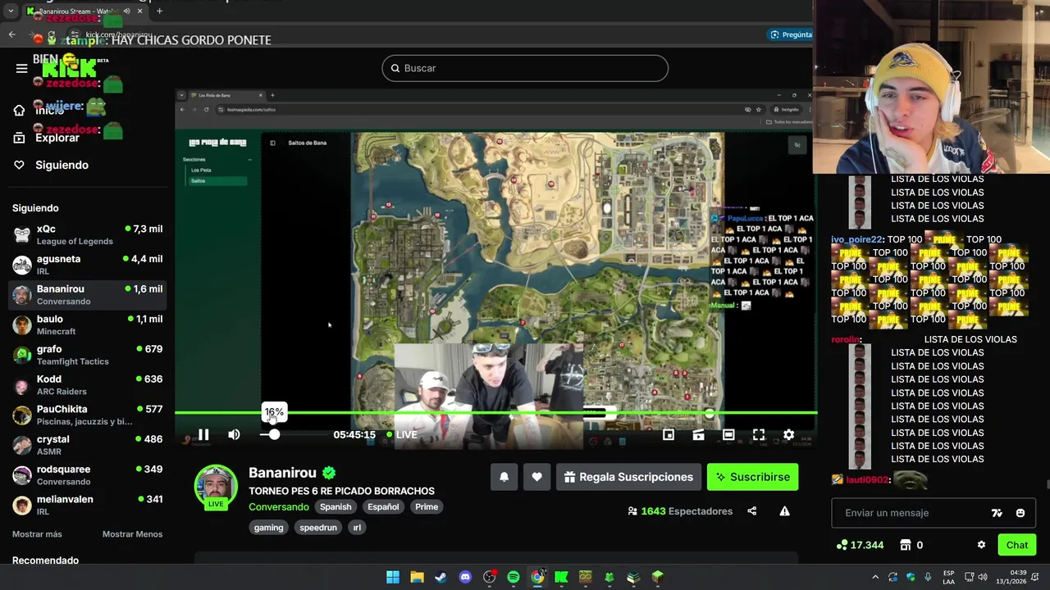Click the green stream progress bar
The width and height of the screenshot is (1050, 590).
click(x=495, y=413)
